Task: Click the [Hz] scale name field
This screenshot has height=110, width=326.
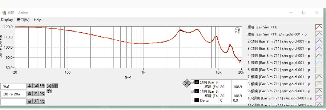Action: pyautogui.click(x=13, y=86)
